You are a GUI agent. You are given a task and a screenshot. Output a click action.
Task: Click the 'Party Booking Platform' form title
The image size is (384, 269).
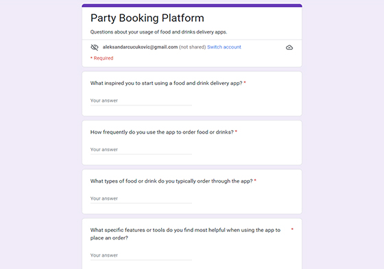(147, 18)
